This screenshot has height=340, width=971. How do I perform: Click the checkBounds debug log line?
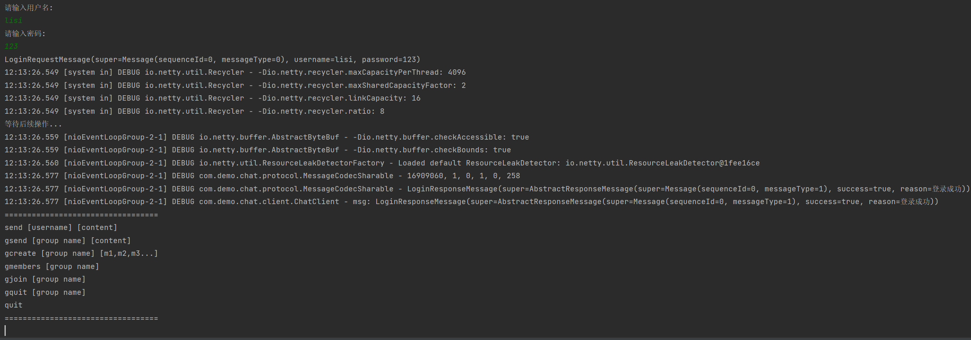257,150
